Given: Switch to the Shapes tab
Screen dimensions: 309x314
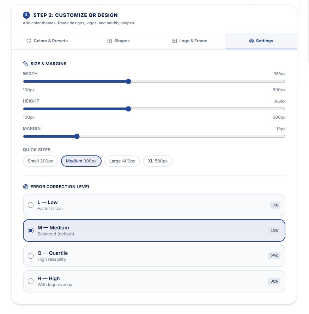Looking at the screenshot, I should coord(119,41).
